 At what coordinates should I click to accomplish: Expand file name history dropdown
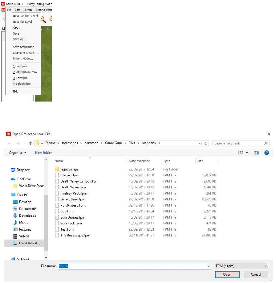pyautogui.click(x=209, y=266)
